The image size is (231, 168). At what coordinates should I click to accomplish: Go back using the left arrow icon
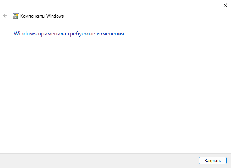[5, 16]
